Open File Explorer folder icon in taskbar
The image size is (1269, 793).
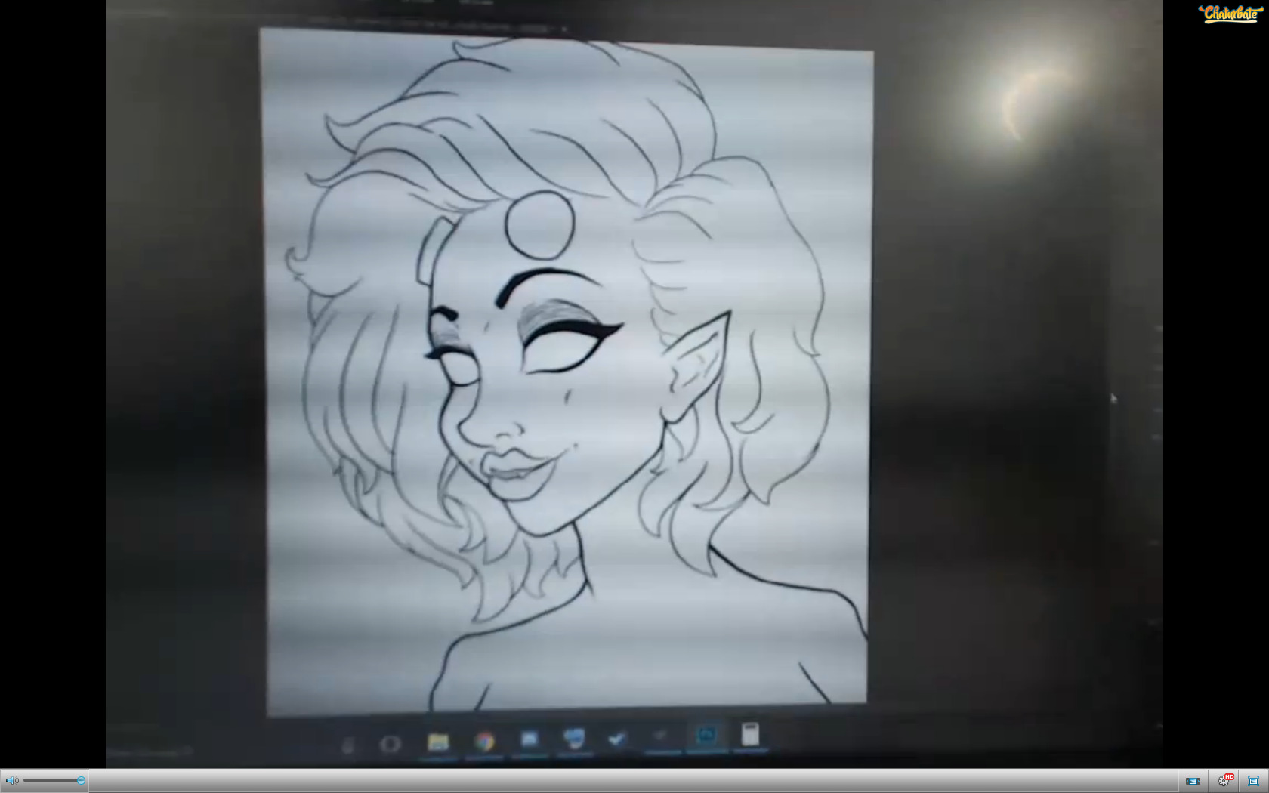coord(438,742)
